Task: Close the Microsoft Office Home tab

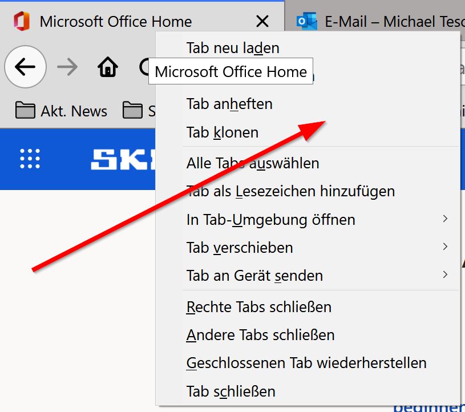Action: coord(262,22)
